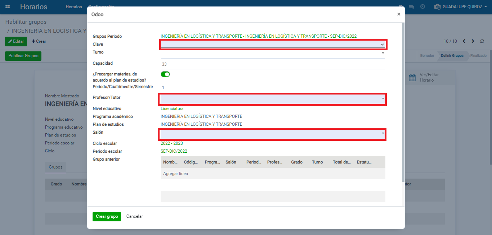
Task: Expand the Turno dropdown arrow
Action: point(383,53)
